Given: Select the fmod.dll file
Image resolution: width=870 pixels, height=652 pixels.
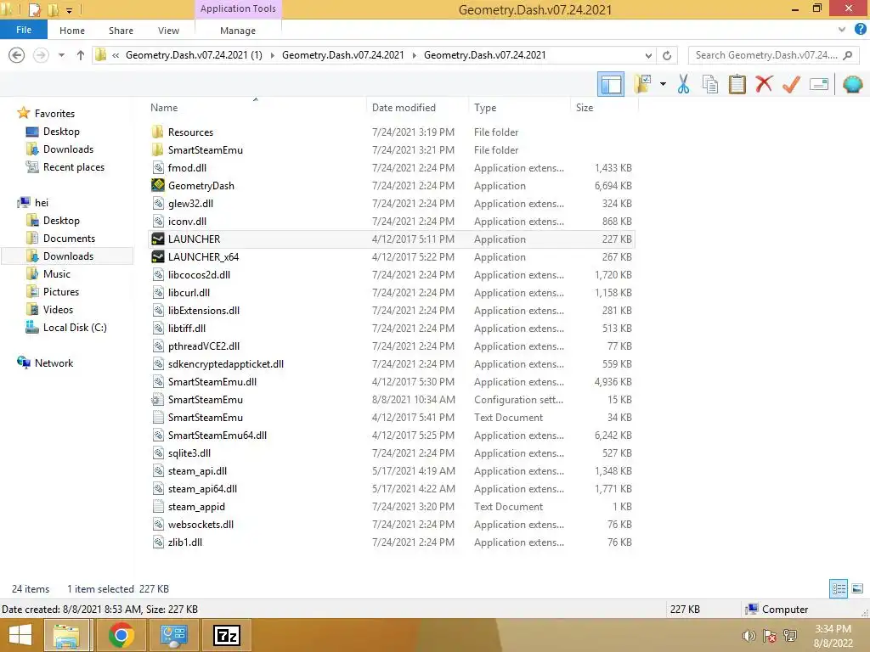Looking at the screenshot, I should [187, 167].
